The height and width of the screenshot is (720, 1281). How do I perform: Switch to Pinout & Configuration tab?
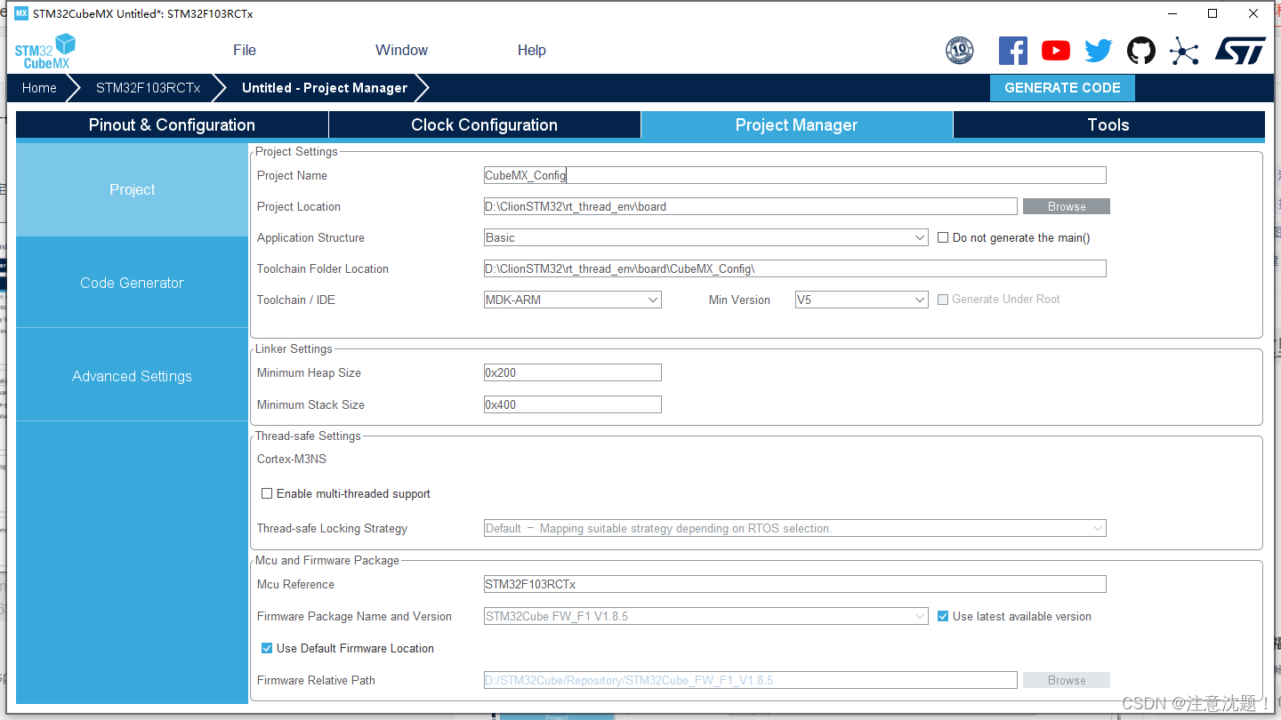pyautogui.click(x=172, y=124)
